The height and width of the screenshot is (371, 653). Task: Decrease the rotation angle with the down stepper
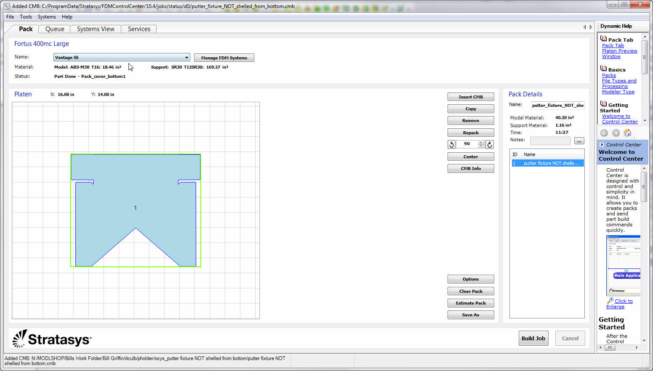[x=481, y=146]
